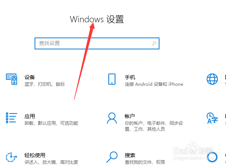Click the magnifier inside the 查找设置 box
This screenshot has height=166, width=226.
pos(154,43)
